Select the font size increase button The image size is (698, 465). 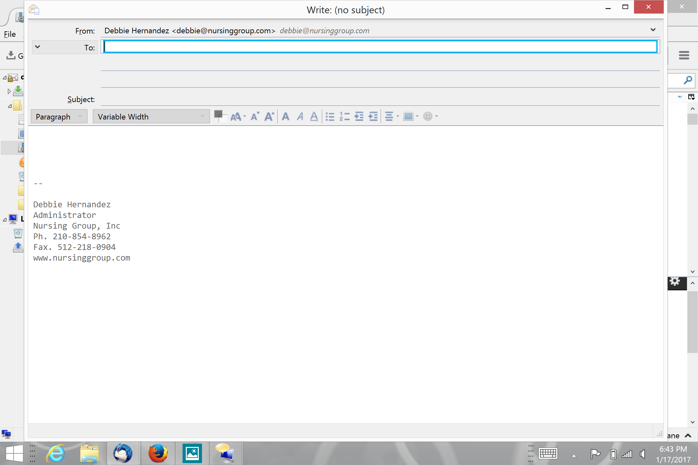tap(269, 116)
